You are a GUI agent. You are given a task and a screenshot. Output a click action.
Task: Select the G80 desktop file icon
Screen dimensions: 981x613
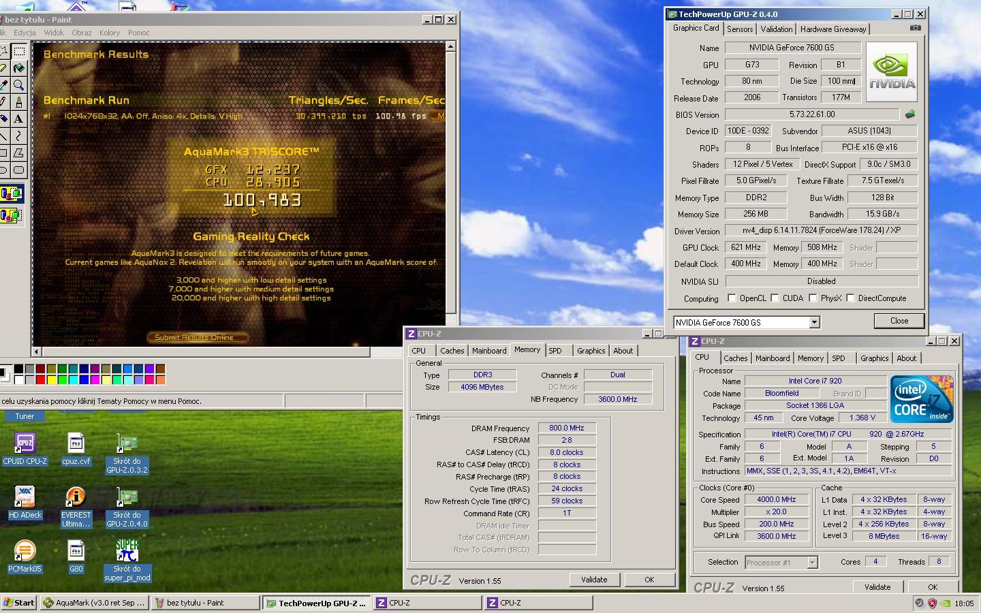[x=76, y=557]
